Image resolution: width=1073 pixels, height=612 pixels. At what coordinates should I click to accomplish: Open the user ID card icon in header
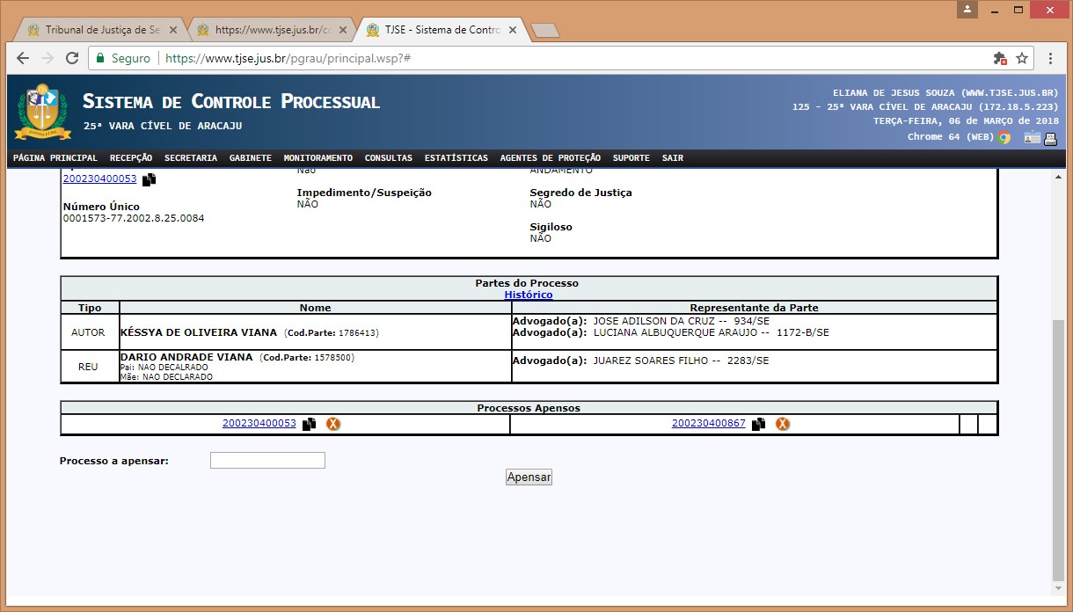pyautogui.click(x=1031, y=138)
